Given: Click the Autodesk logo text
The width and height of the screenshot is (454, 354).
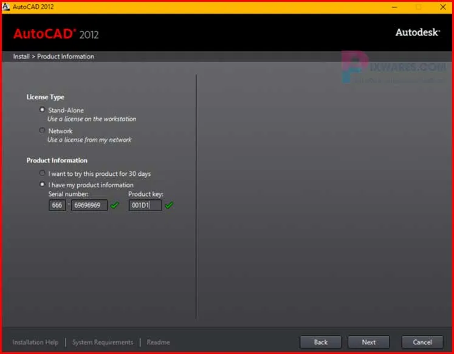Looking at the screenshot, I should [x=418, y=32].
